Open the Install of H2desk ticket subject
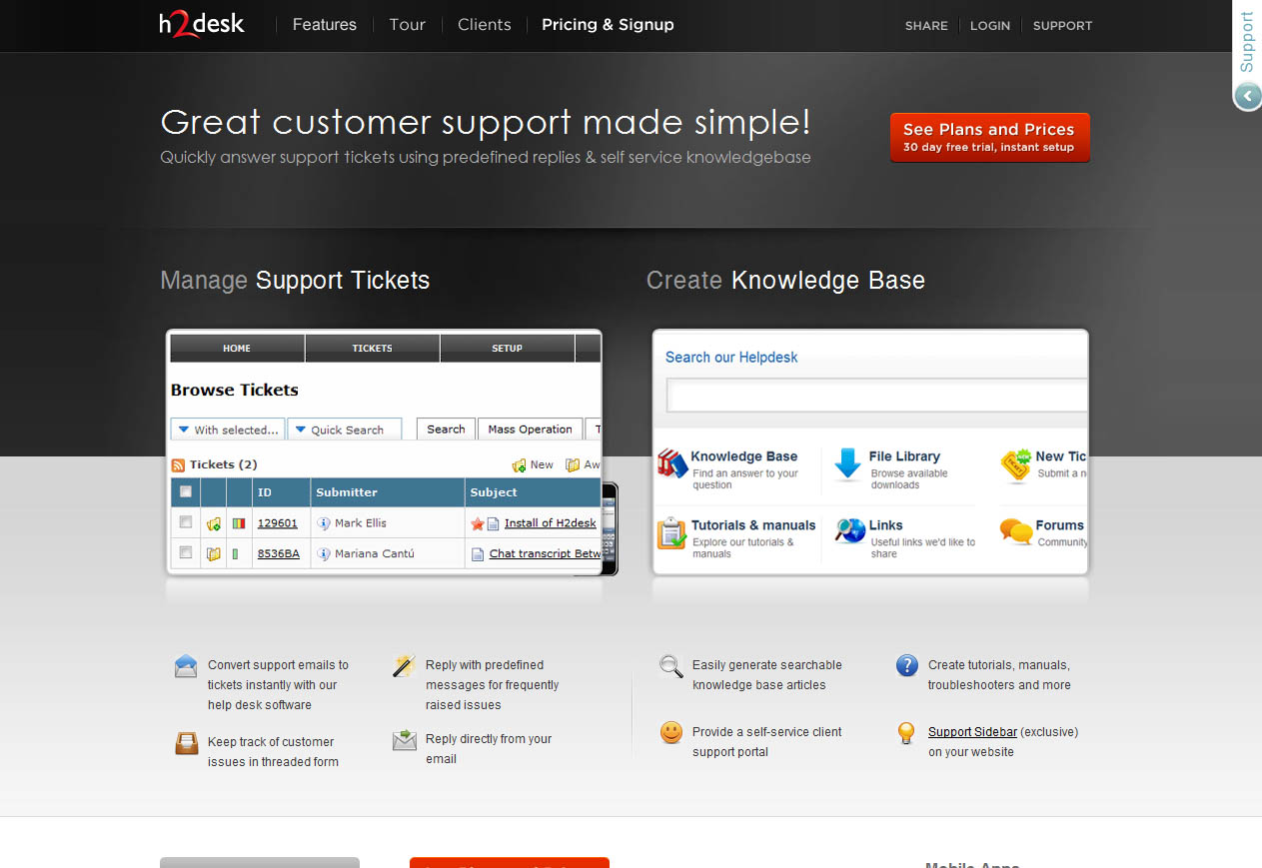The width and height of the screenshot is (1262, 868). pos(551,523)
